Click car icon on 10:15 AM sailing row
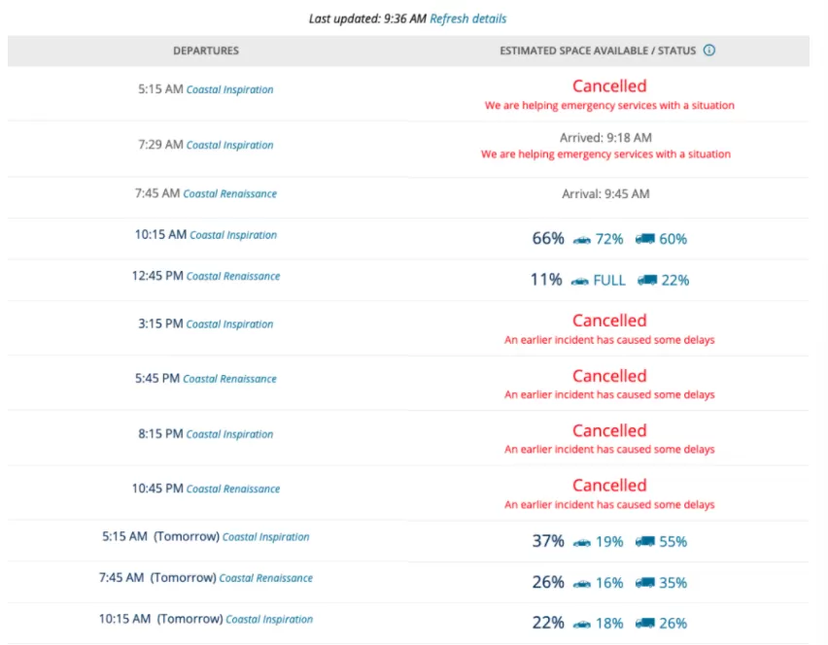828x645 pixels. [x=582, y=240]
